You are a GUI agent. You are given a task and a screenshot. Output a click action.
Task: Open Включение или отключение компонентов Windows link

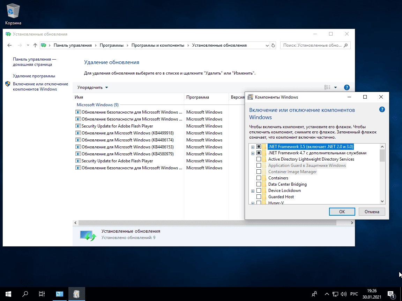pos(40,86)
